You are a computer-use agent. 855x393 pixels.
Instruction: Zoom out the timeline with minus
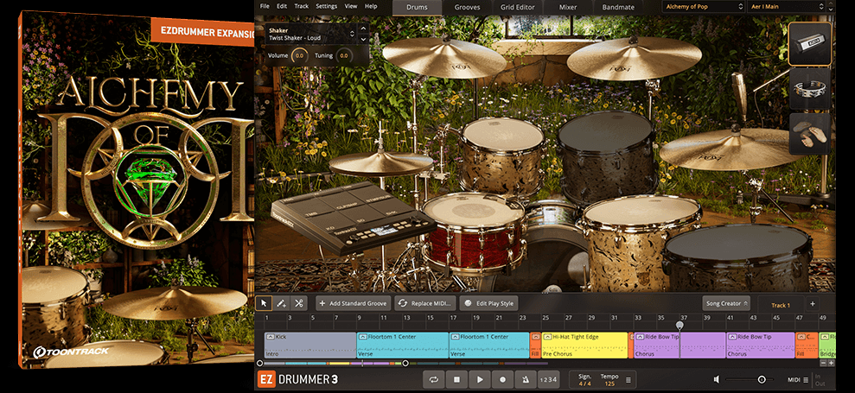pyautogui.click(x=823, y=363)
